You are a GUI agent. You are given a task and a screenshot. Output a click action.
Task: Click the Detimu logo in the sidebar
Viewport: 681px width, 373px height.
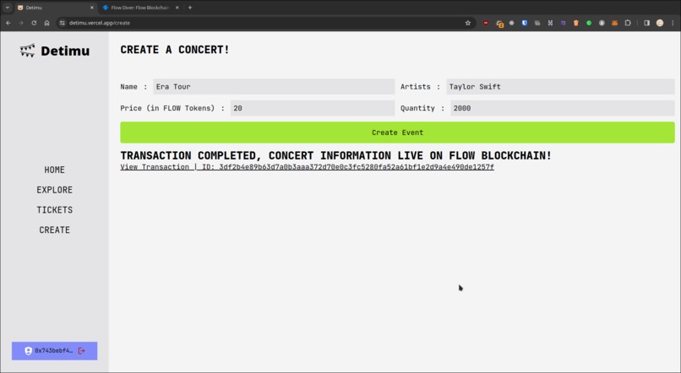click(x=55, y=51)
